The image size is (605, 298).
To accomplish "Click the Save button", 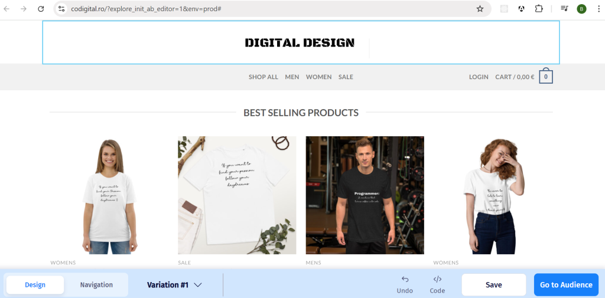I will point(493,285).
